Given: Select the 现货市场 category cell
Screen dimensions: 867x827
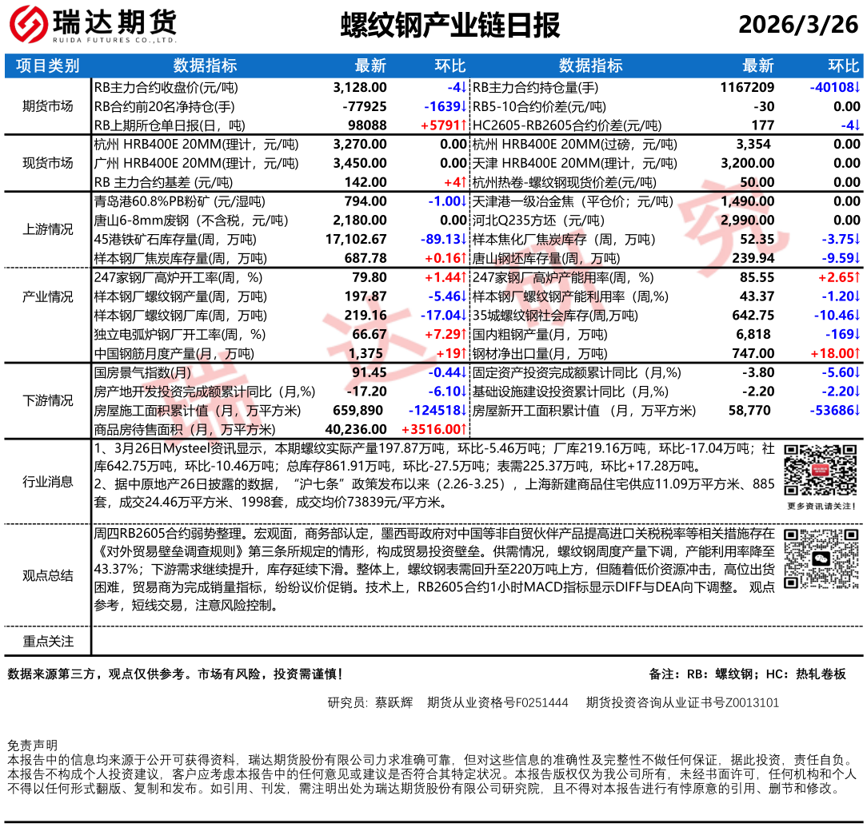Looking at the screenshot, I should 48,163.
